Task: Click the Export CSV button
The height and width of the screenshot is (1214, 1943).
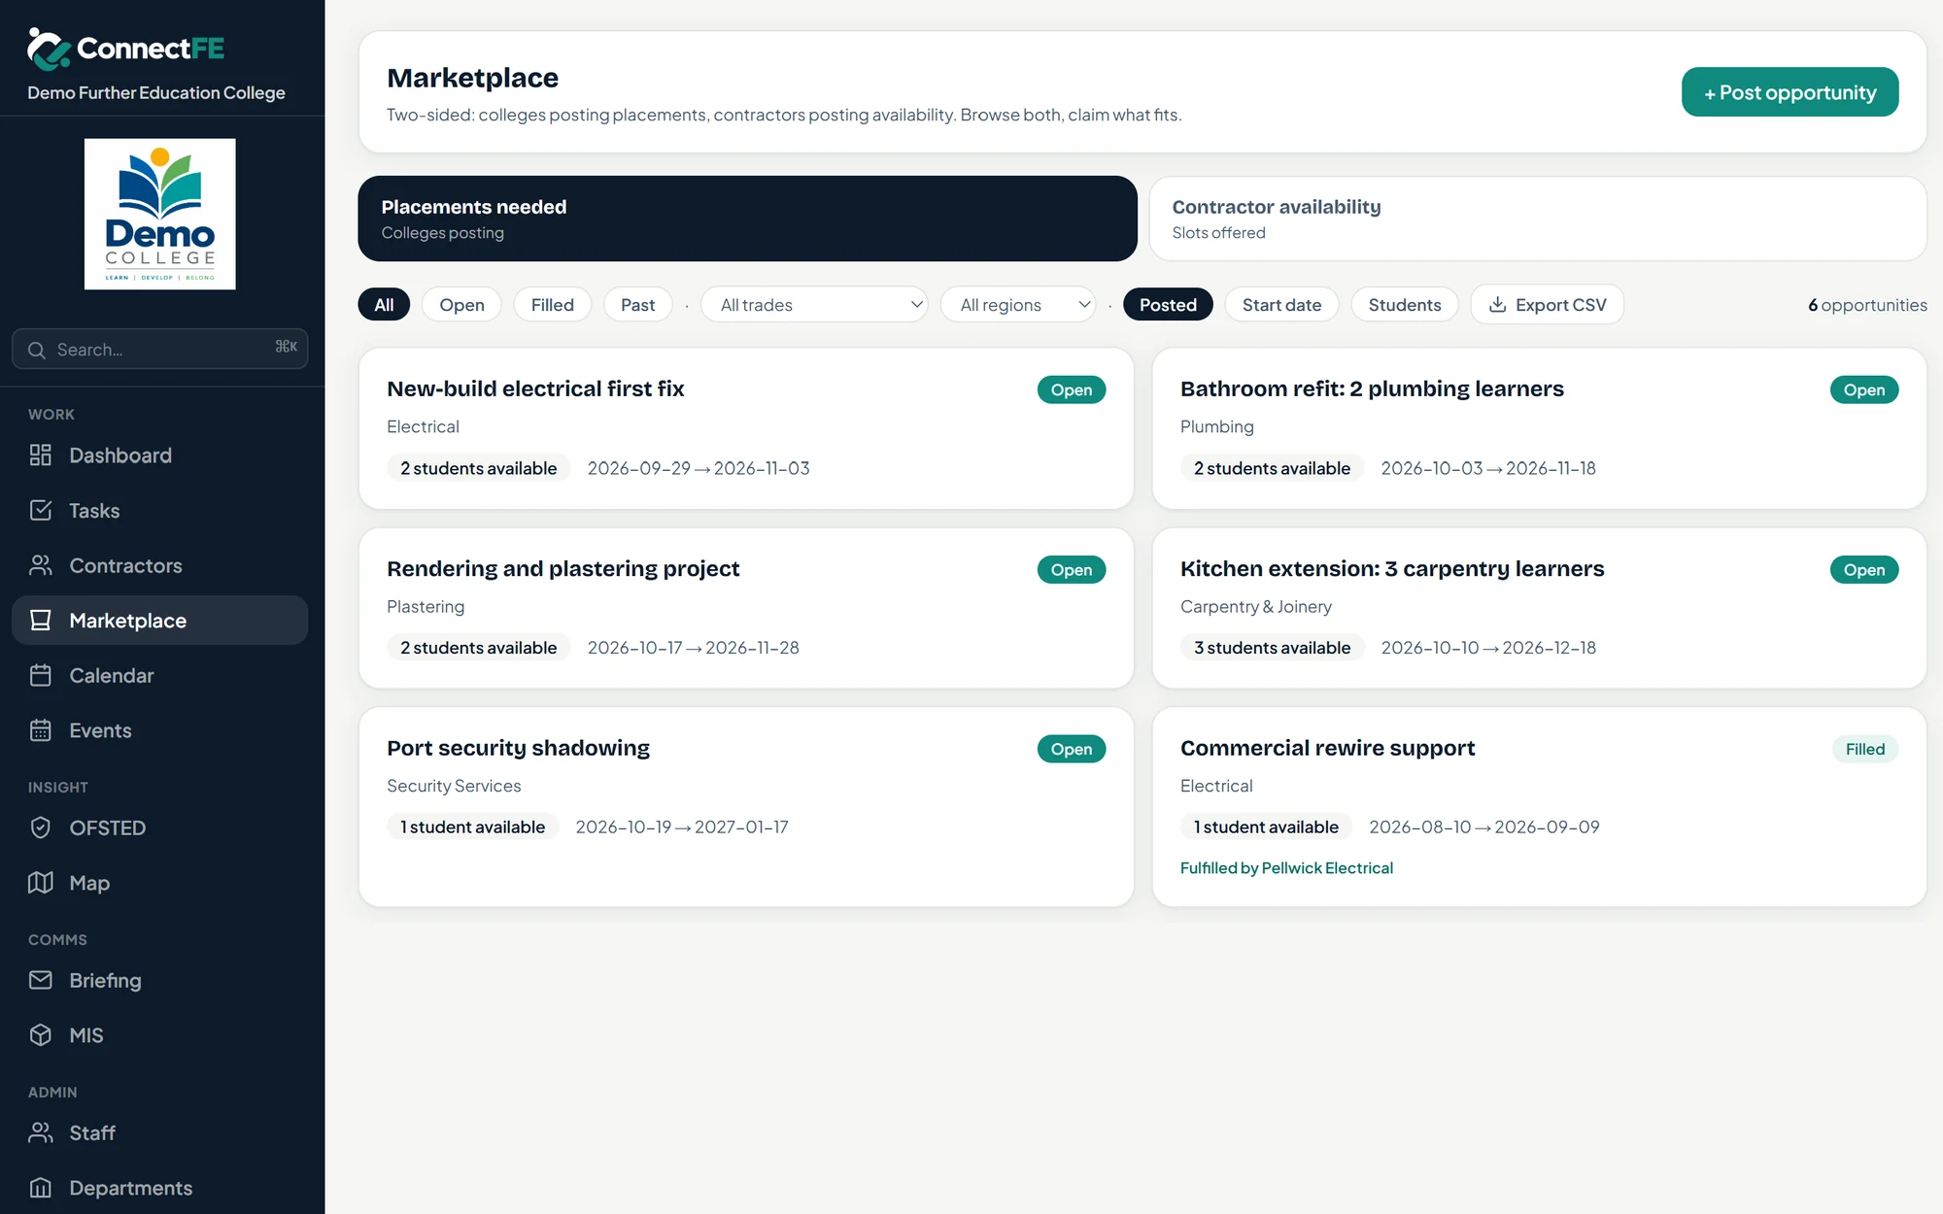Action: tap(1547, 305)
